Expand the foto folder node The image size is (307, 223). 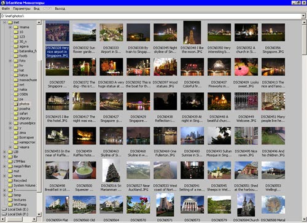click(x=10, y=61)
